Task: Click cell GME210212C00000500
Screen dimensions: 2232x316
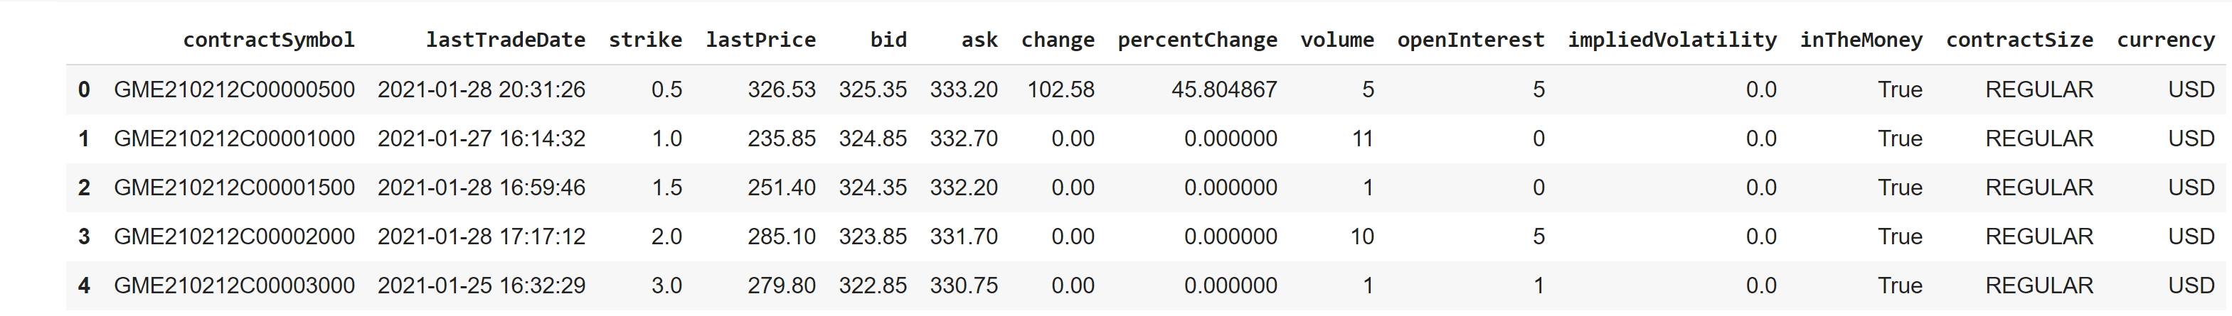Action: (x=234, y=89)
